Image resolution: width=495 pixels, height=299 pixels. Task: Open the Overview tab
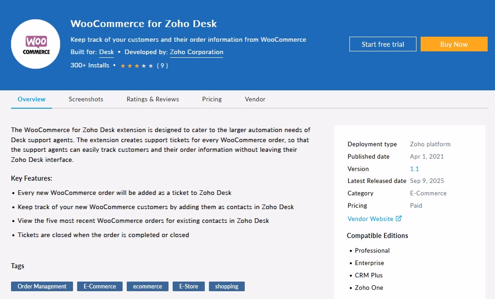pos(31,99)
